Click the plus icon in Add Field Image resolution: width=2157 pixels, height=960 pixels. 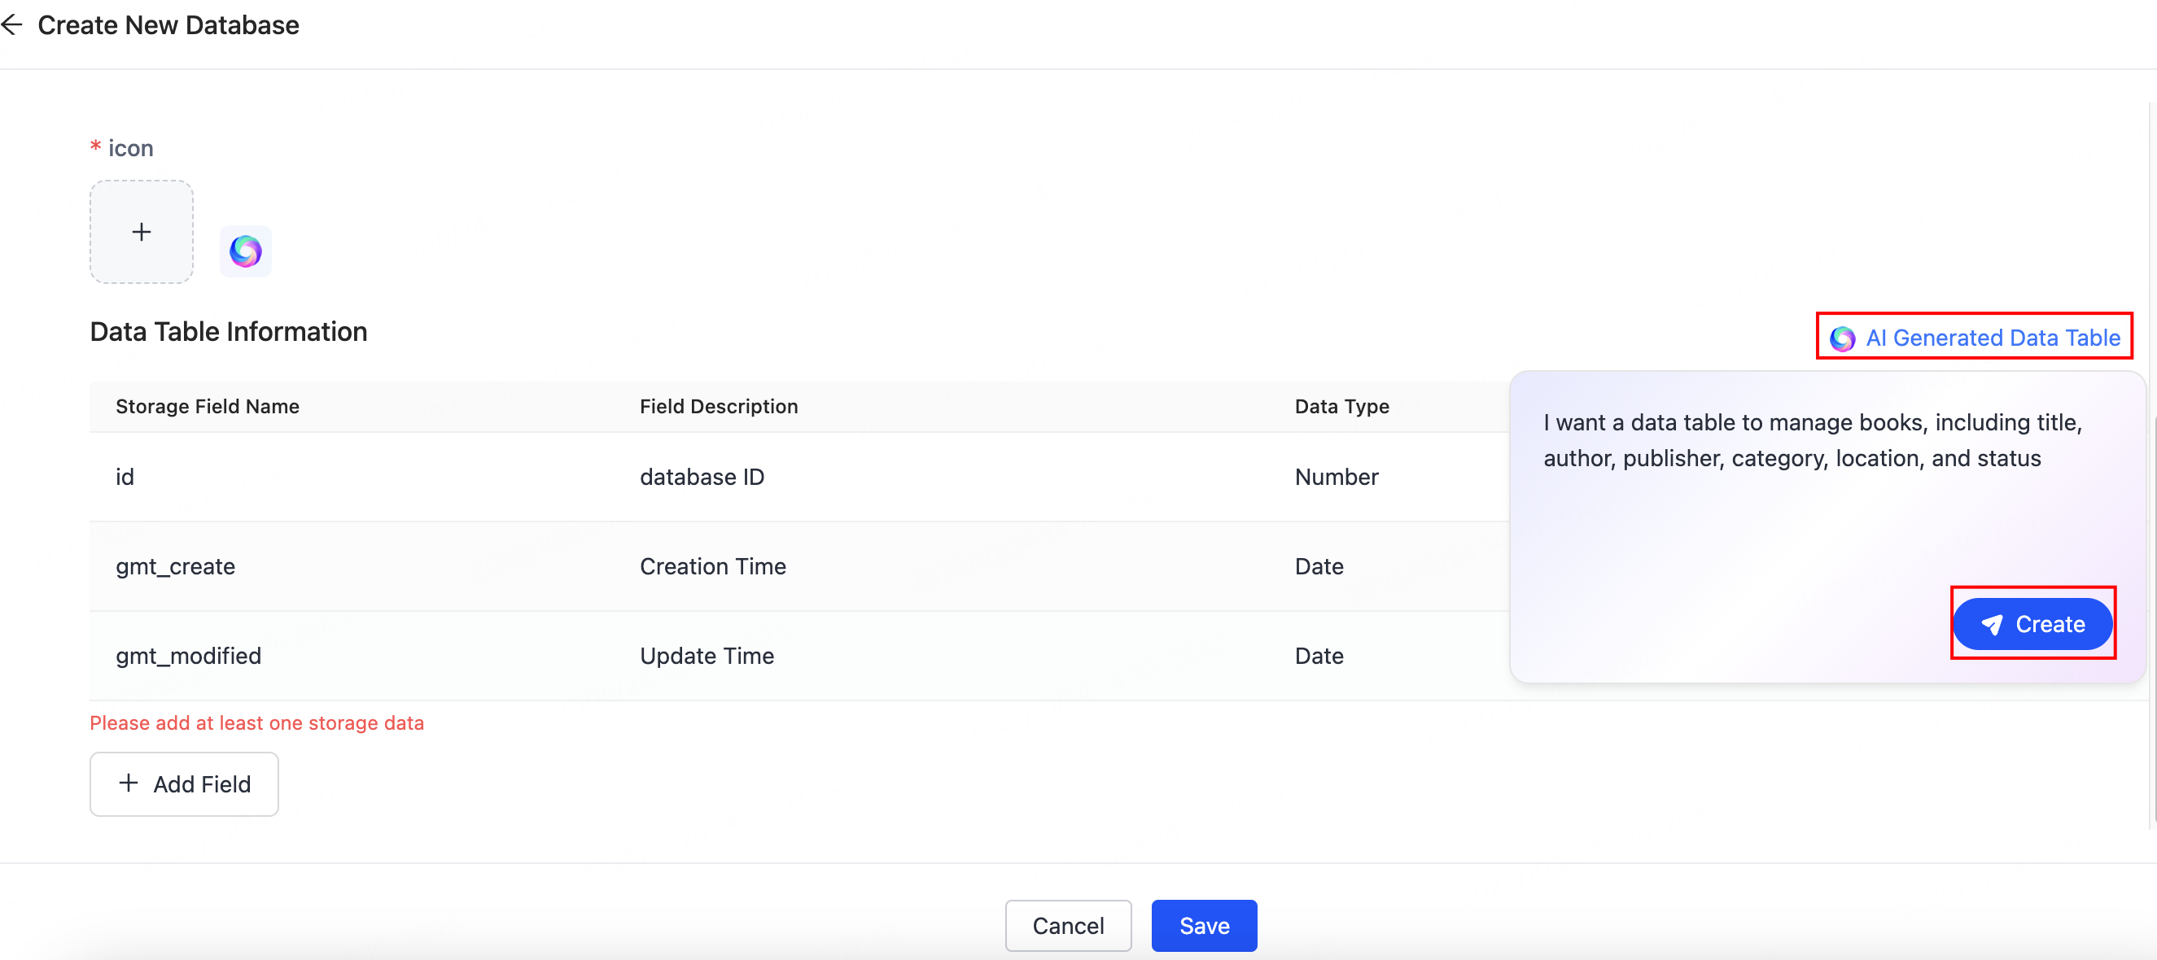coord(128,783)
